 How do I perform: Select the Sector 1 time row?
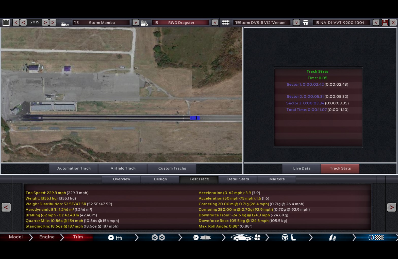click(x=318, y=84)
